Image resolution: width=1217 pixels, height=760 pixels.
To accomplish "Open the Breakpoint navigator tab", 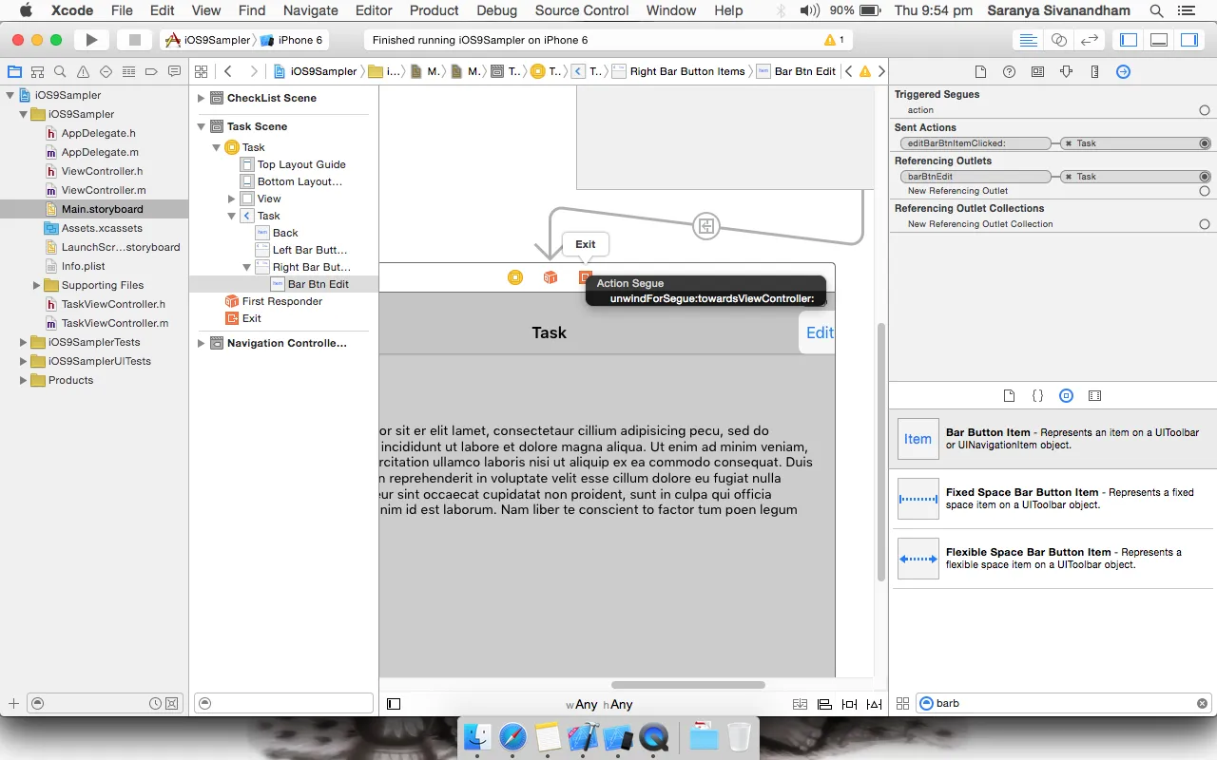I will point(151,71).
